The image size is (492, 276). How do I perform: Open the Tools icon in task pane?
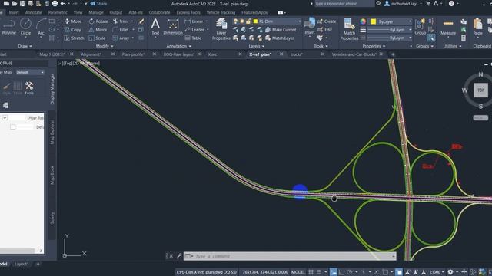tap(29, 88)
